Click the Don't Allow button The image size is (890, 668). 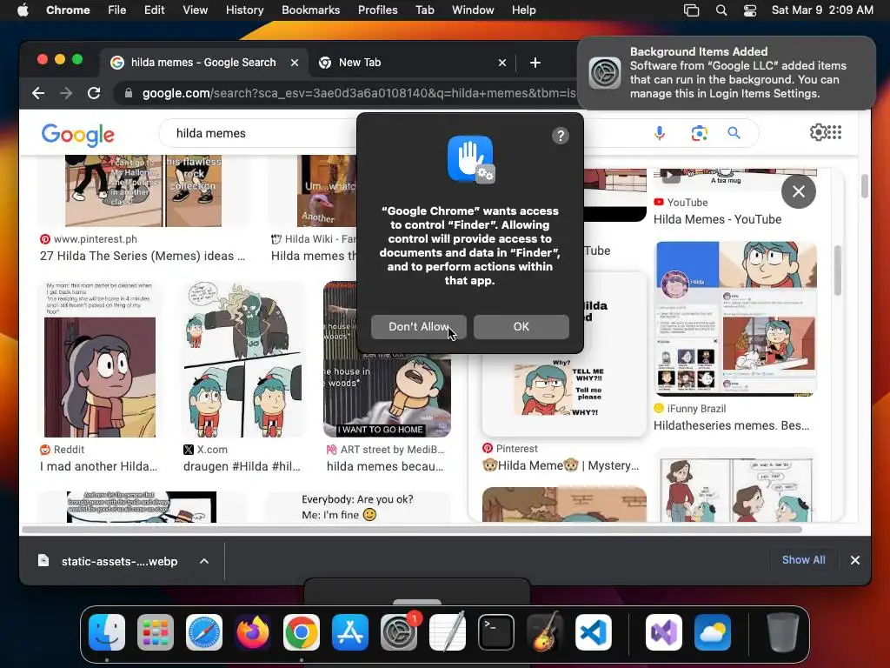419,327
